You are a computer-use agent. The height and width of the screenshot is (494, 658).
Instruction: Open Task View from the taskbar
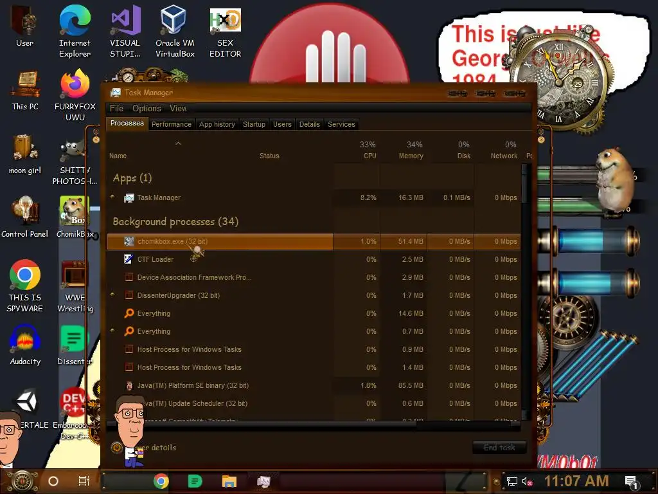(84, 481)
